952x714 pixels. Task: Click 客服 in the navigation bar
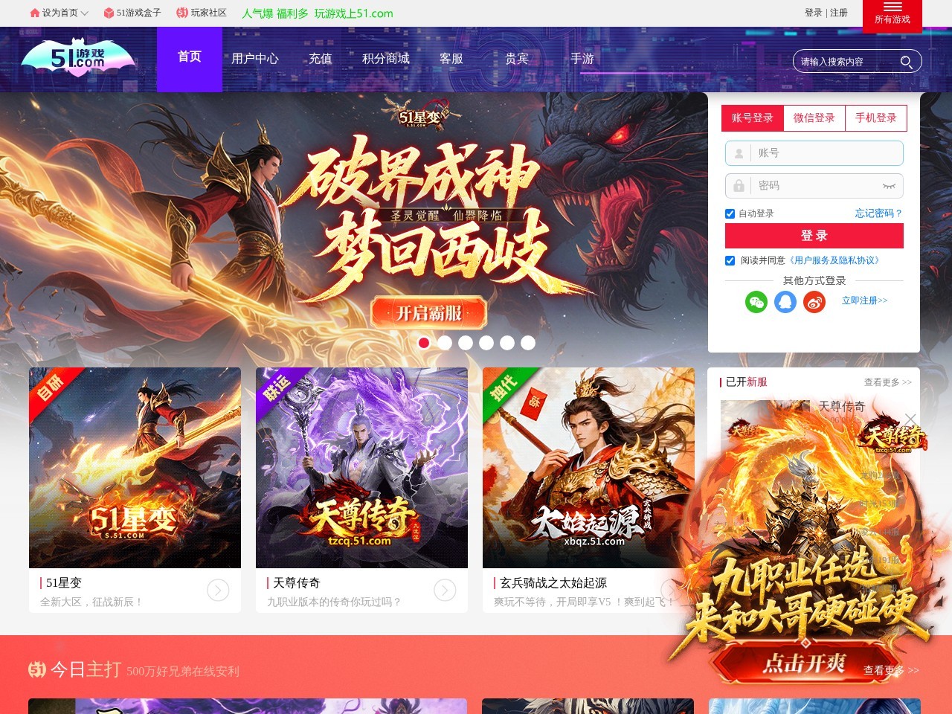[451, 59]
